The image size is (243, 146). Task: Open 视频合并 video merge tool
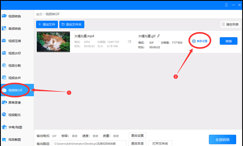15,78
